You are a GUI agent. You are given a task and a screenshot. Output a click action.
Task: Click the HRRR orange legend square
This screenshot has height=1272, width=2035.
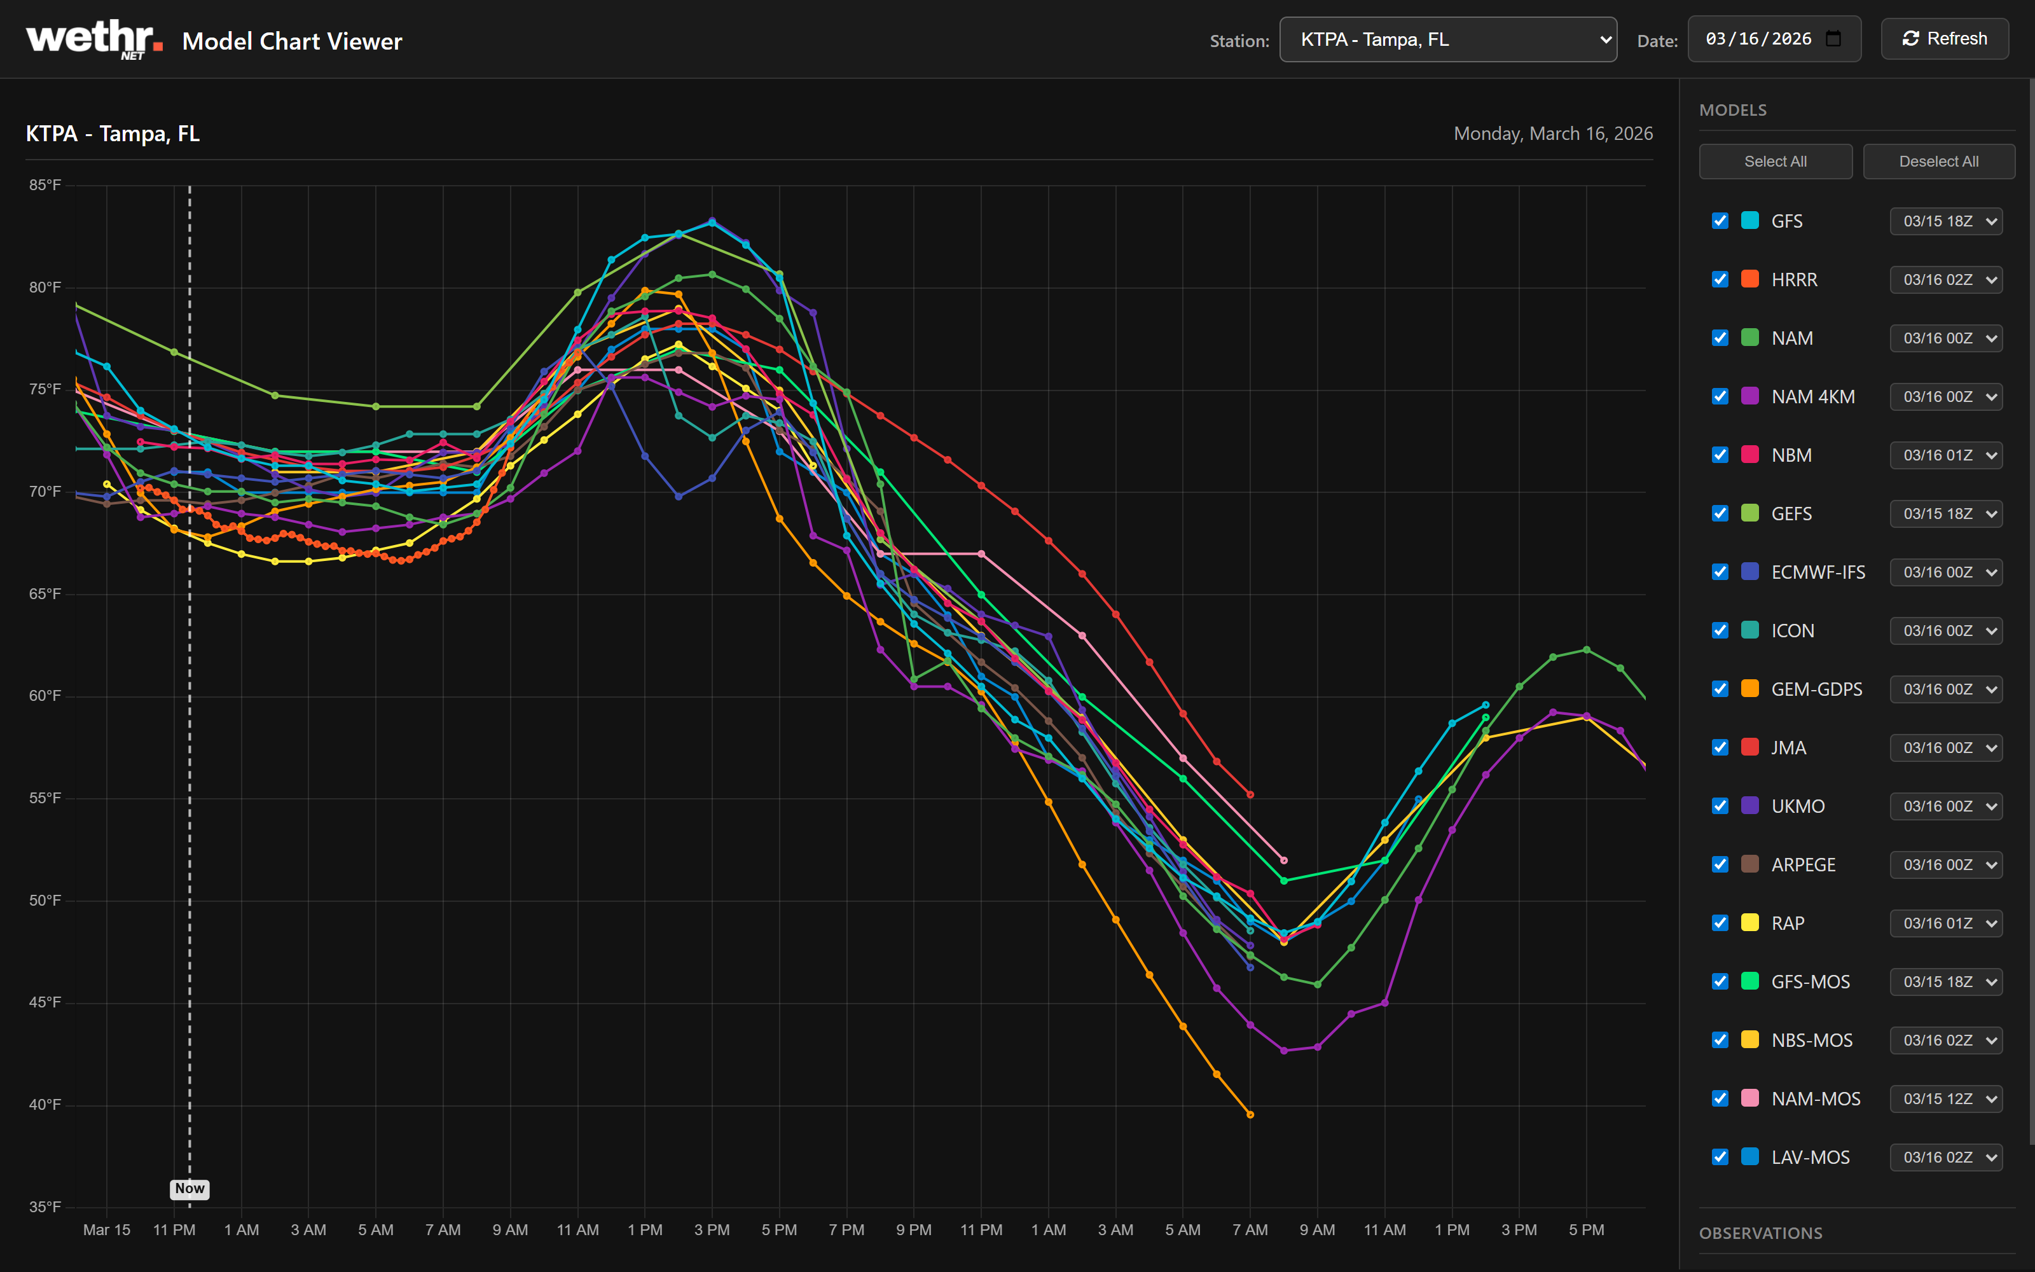[x=1750, y=279]
